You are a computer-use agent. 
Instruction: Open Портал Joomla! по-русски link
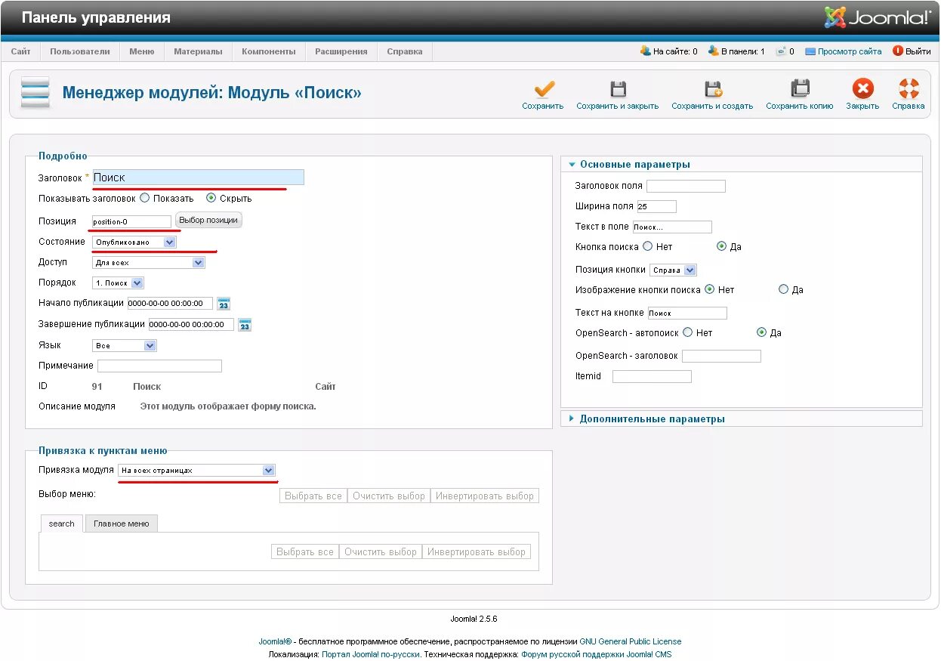coord(372,654)
